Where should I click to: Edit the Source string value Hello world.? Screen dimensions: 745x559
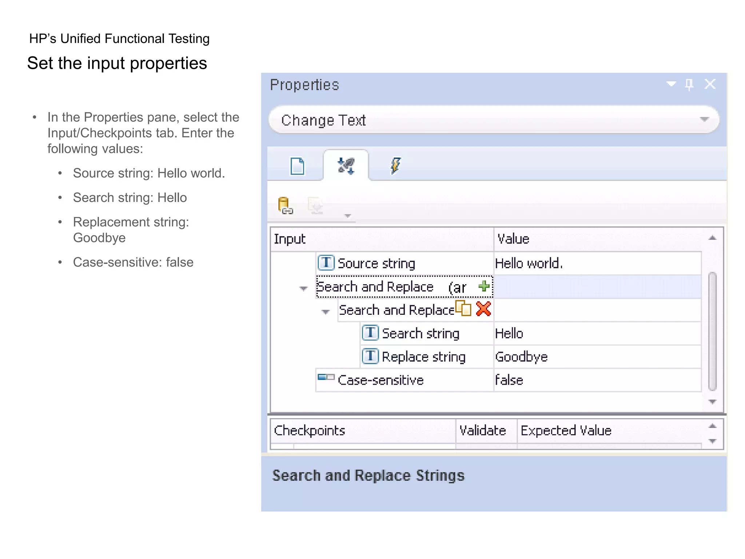(597, 263)
